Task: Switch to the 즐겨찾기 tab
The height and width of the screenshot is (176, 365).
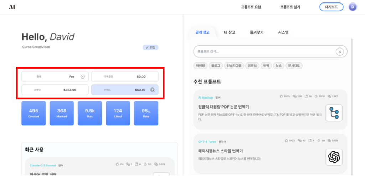Action: click(x=257, y=32)
